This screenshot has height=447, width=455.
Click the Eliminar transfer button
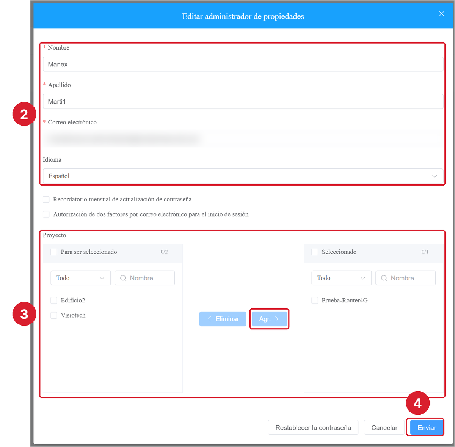[x=223, y=319]
